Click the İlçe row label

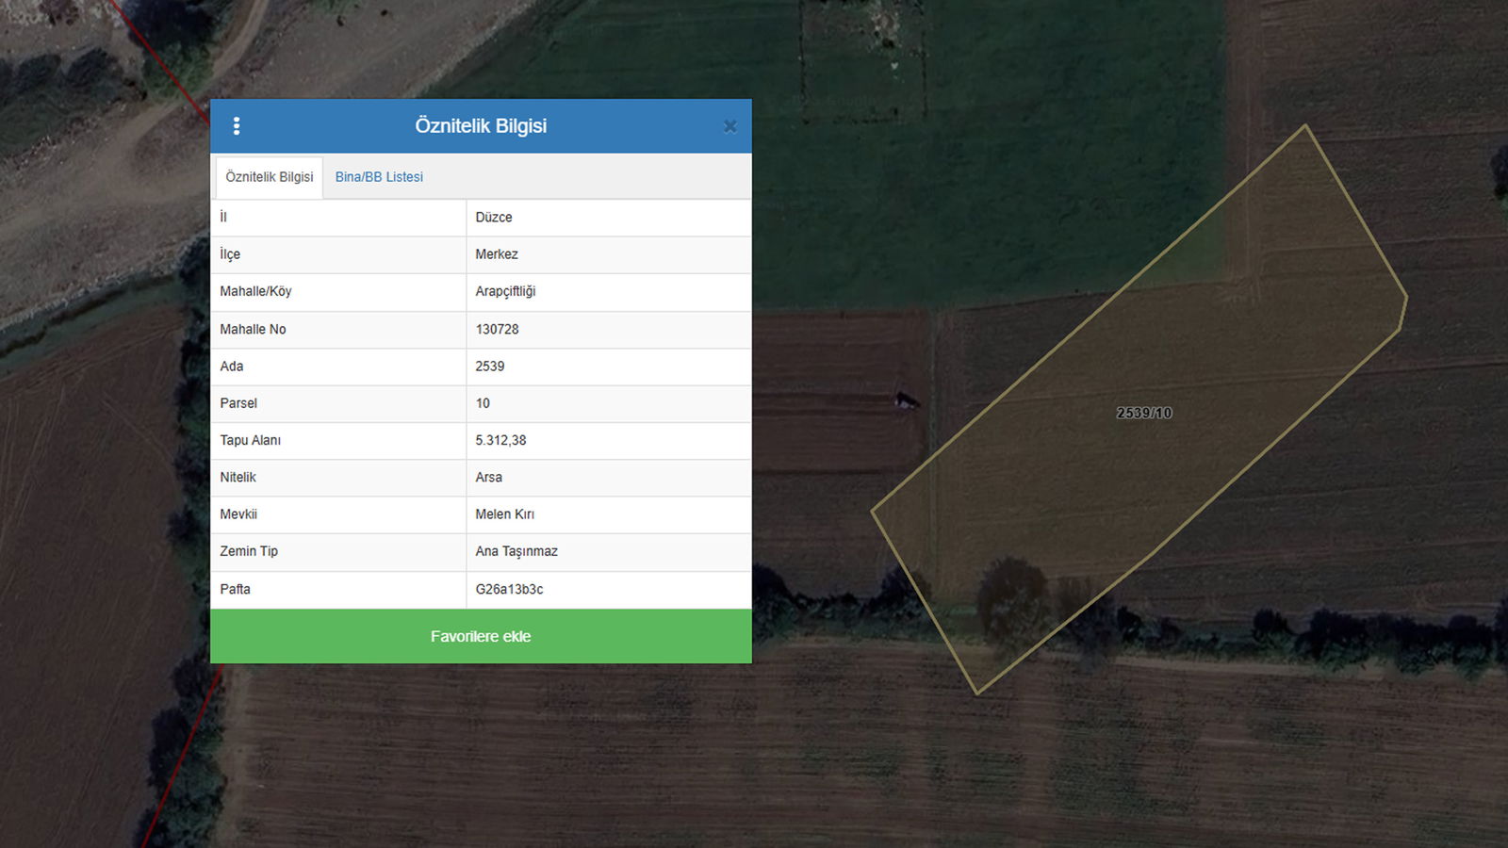230,254
